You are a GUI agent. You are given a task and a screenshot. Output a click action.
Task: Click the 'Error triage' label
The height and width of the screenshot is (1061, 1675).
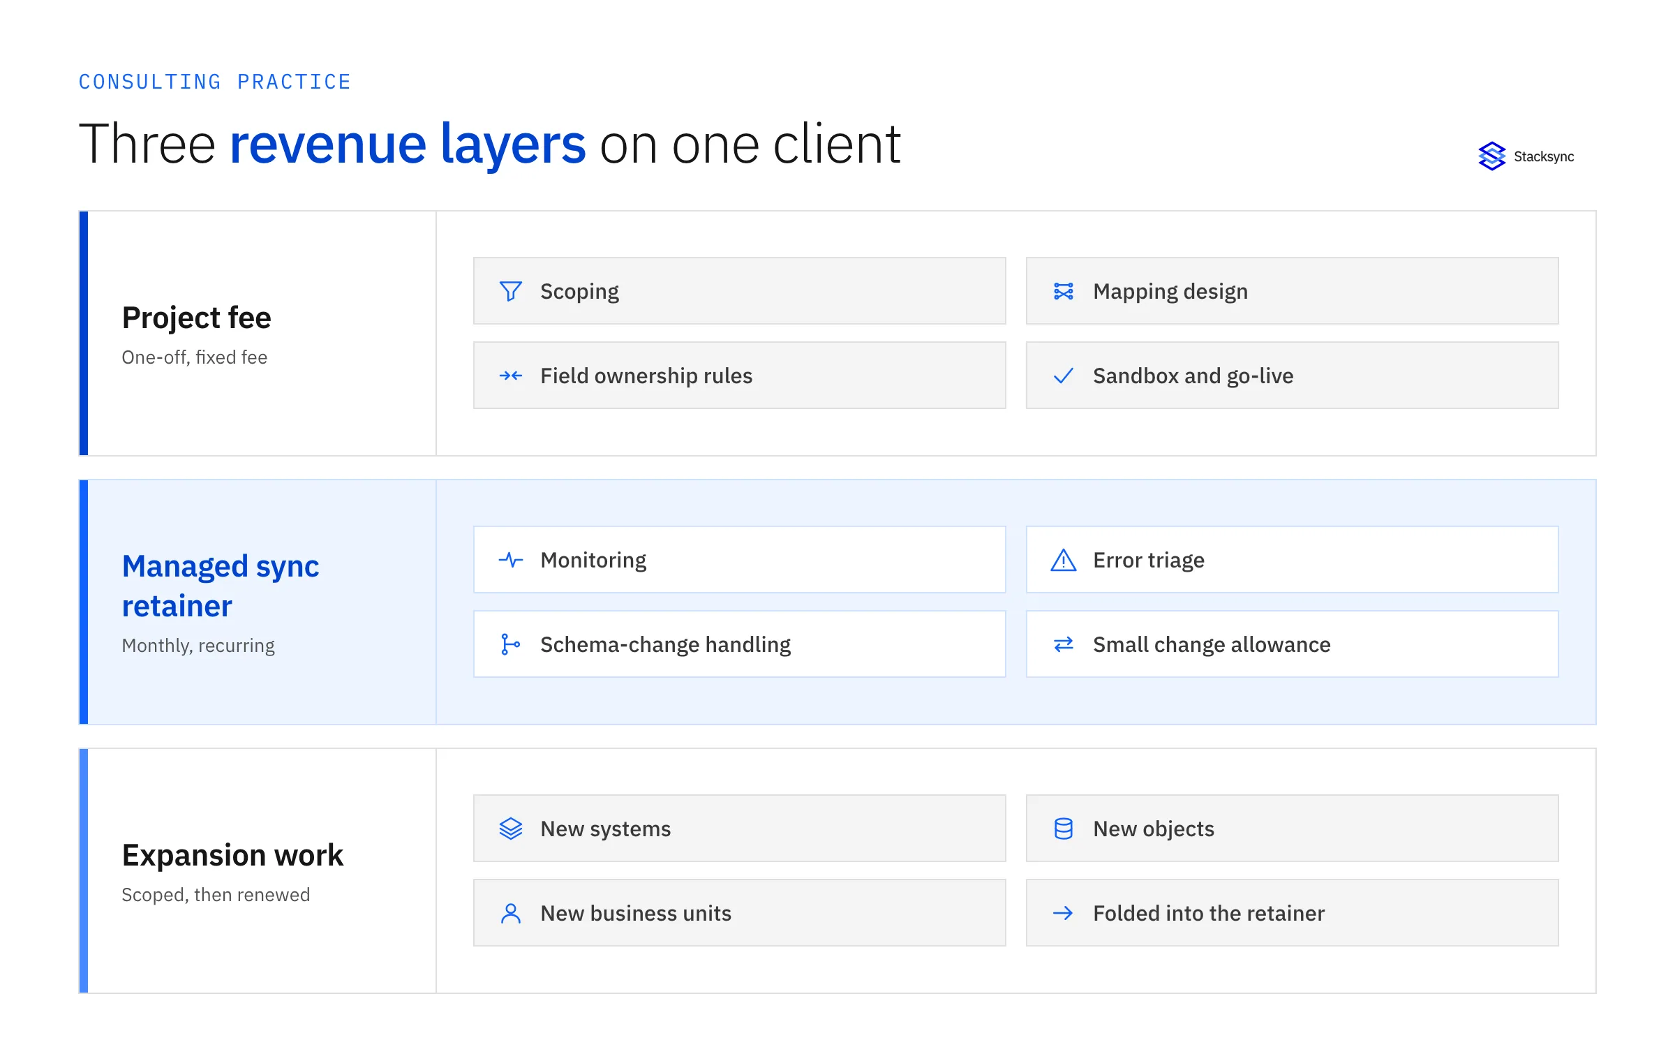pyautogui.click(x=1149, y=560)
